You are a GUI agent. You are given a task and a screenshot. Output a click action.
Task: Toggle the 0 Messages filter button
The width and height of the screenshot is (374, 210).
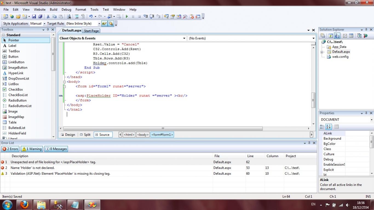click(x=56, y=149)
